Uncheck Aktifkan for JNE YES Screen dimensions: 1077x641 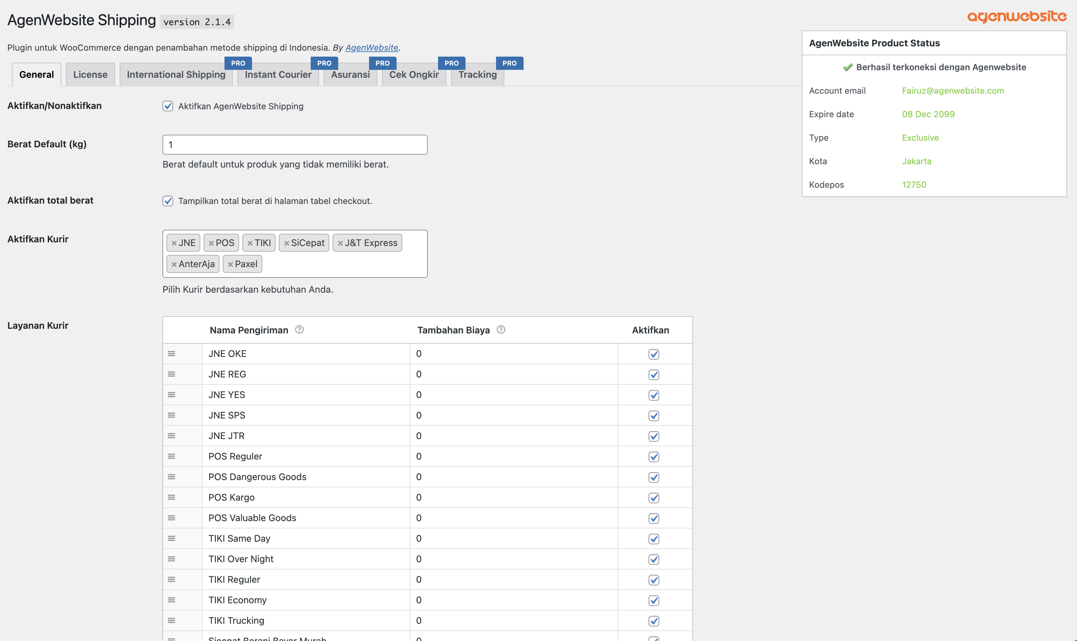(654, 395)
